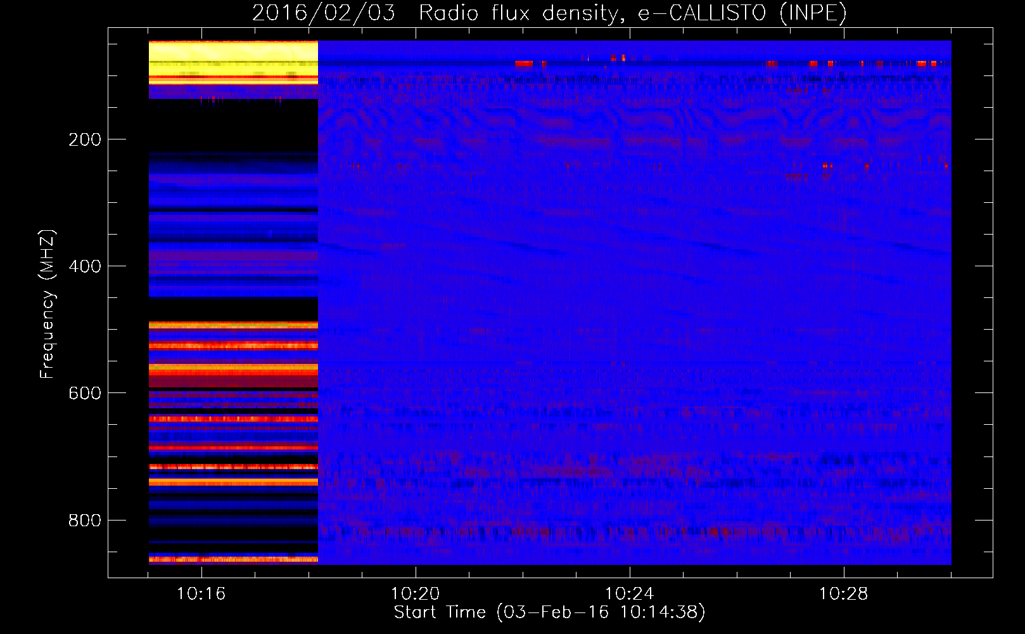
Task: Click the 'Start Time (03-Feb-16 10:14:38)' label
Action: tap(549, 612)
